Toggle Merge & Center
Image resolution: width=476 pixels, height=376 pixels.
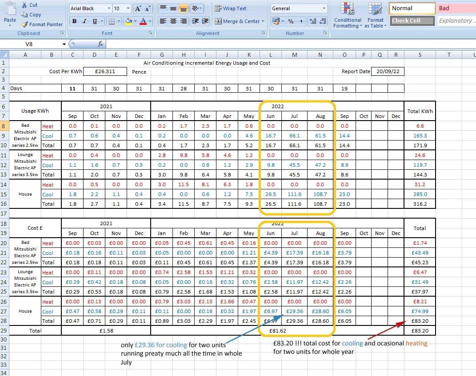(237, 21)
